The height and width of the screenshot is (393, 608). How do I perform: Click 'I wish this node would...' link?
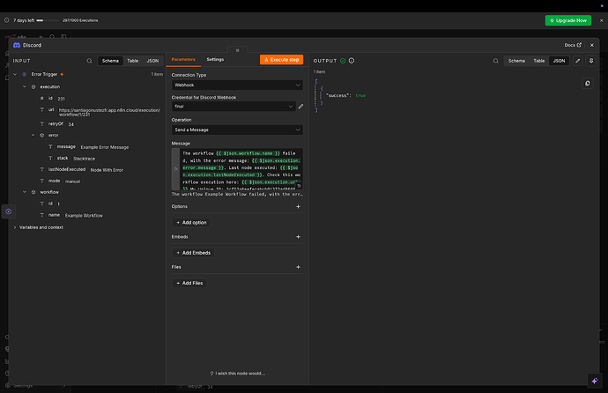(240, 374)
